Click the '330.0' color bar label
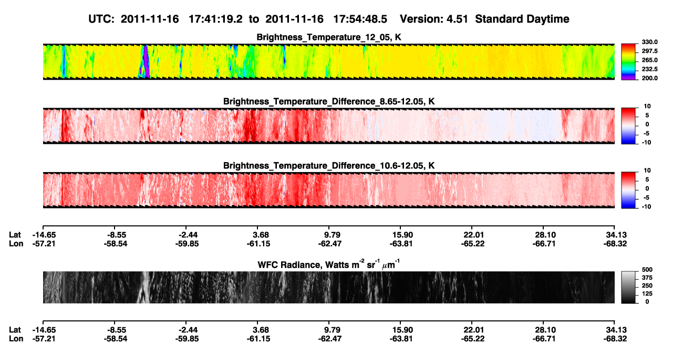The image size is (683, 350). click(649, 42)
